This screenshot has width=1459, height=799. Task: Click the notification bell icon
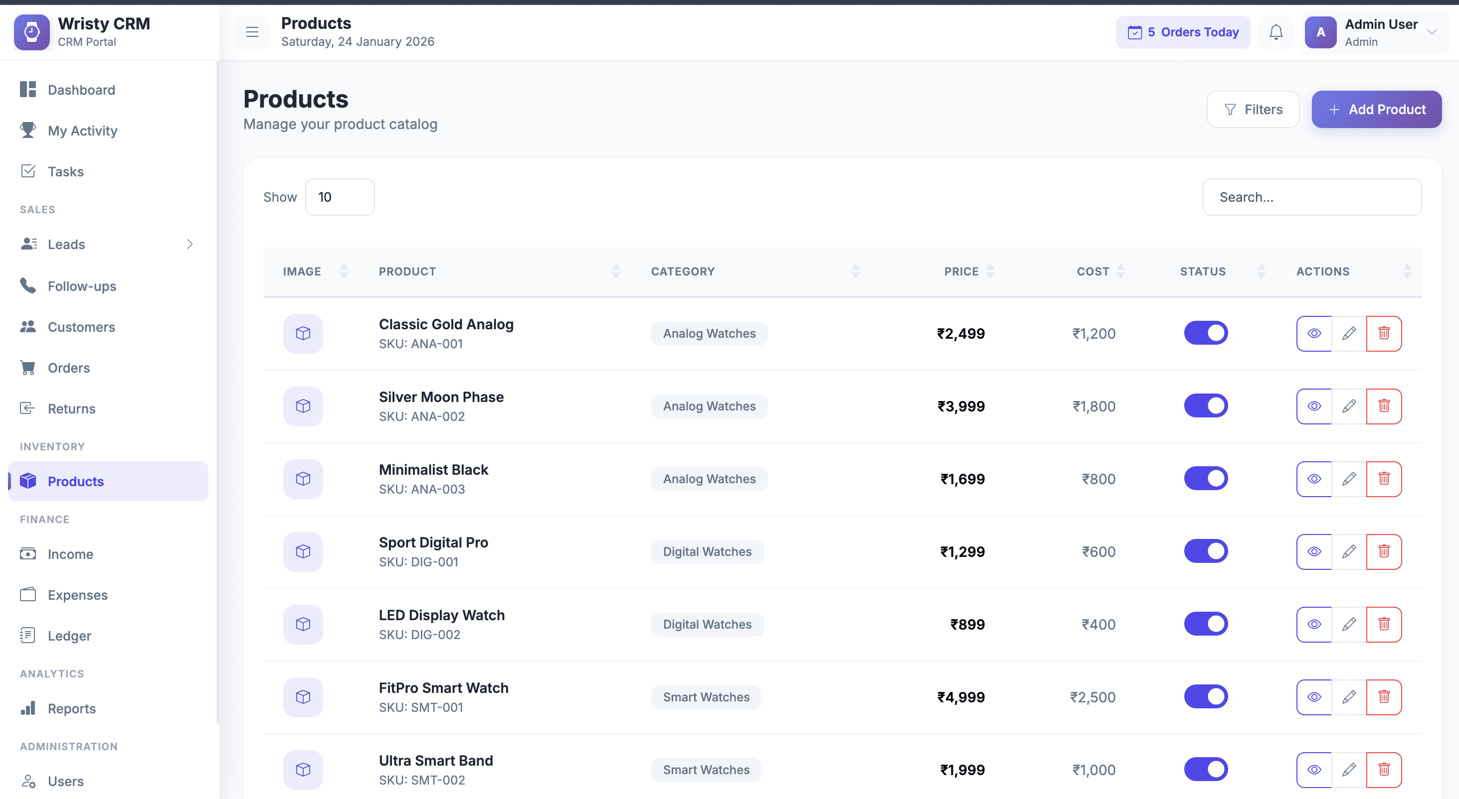(x=1276, y=32)
